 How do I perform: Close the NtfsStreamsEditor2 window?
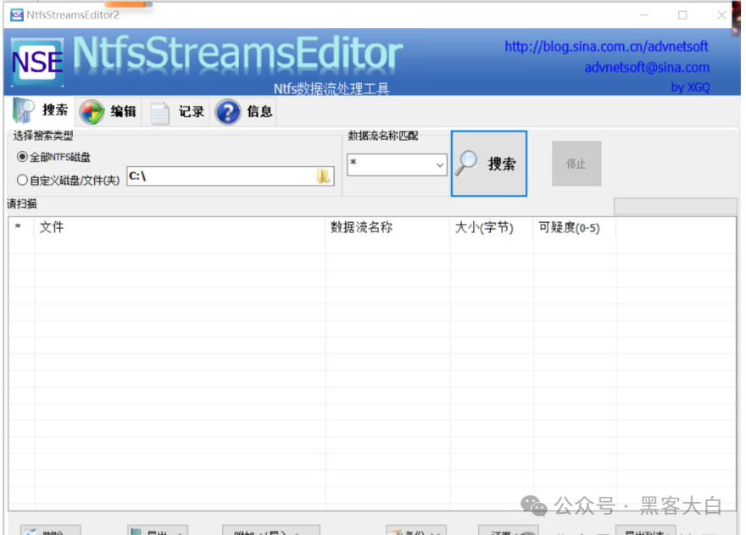(721, 14)
